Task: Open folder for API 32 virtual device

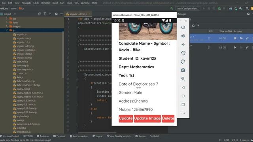Action: [x=241, y=38]
